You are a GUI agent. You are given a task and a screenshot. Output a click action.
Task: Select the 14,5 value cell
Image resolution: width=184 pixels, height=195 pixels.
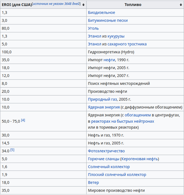click(x=43, y=143)
